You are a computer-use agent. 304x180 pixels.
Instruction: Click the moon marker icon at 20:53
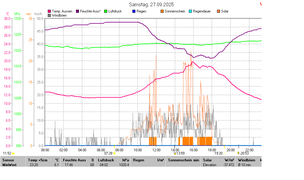[x=238, y=153]
